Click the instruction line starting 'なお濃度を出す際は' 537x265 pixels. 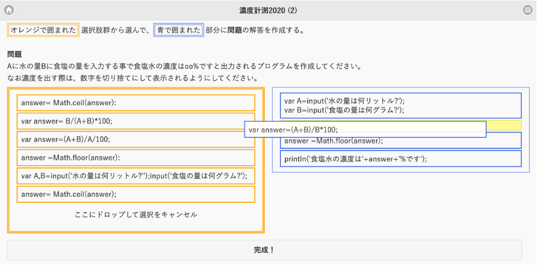click(x=132, y=79)
